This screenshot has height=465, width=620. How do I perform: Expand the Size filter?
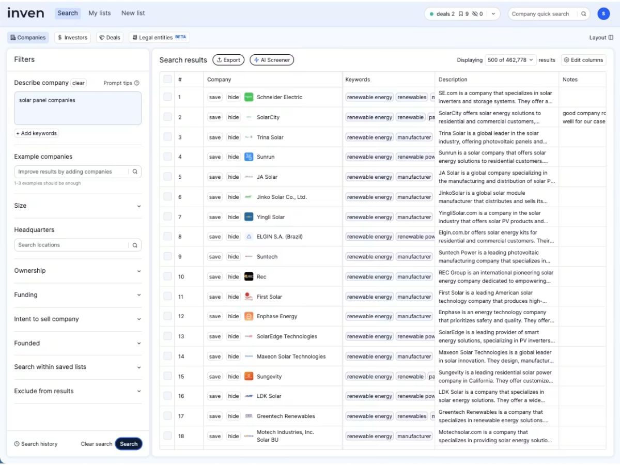tap(78, 206)
